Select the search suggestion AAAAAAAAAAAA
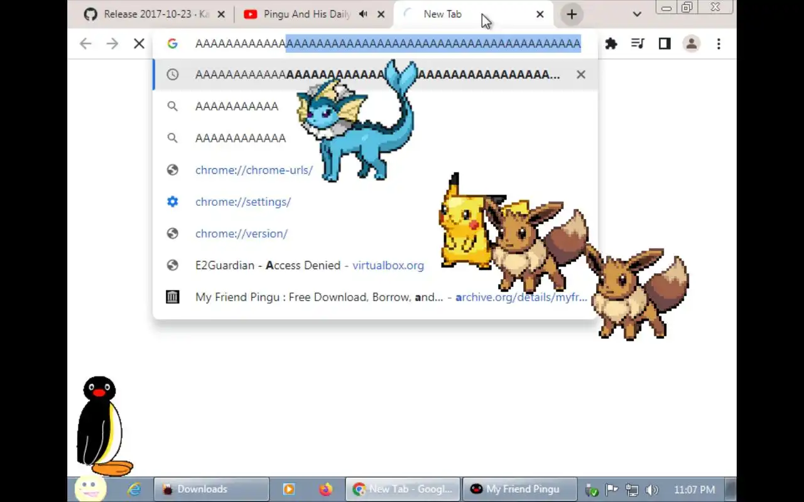 tap(375, 138)
